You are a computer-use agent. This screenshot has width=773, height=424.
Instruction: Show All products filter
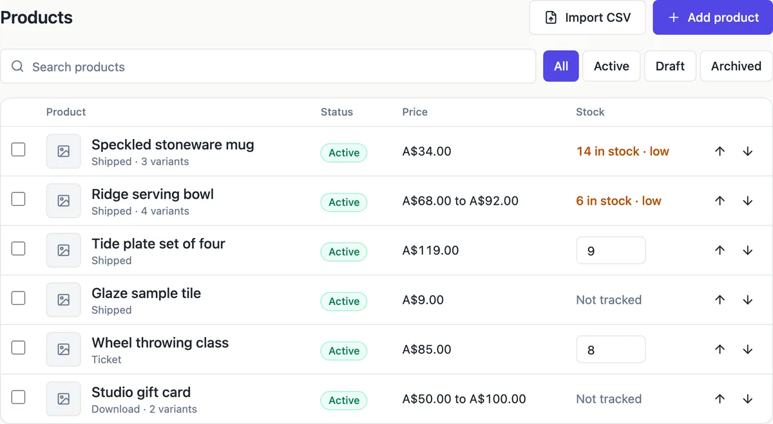coord(561,66)
